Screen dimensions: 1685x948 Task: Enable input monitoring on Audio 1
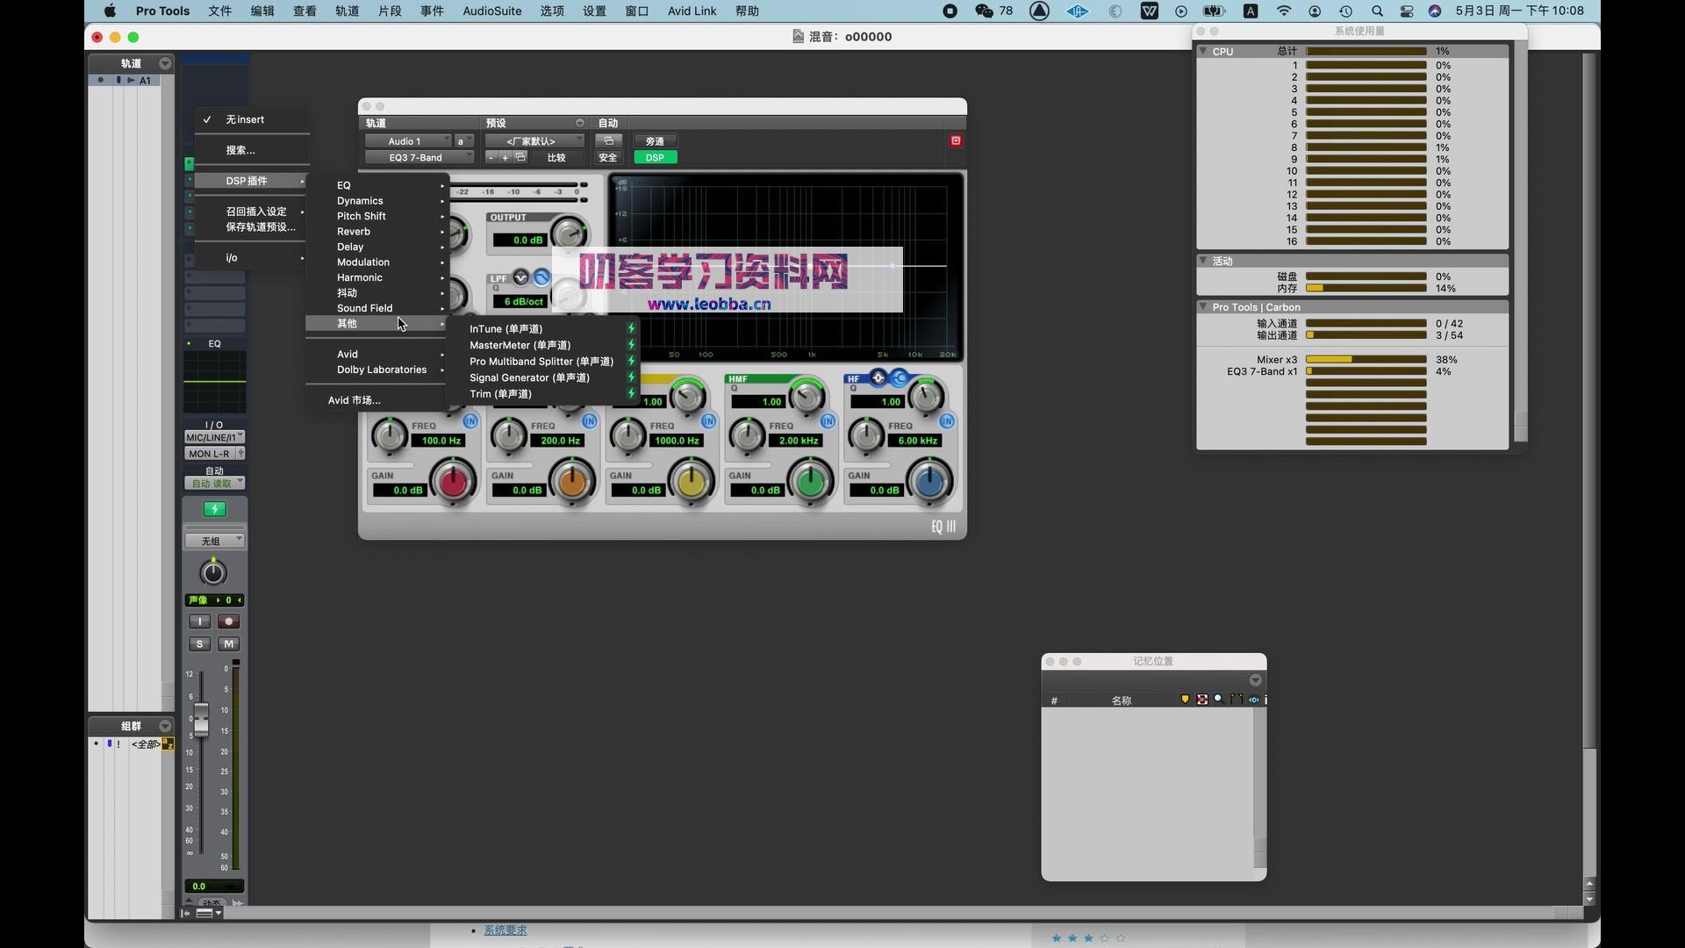200,621
